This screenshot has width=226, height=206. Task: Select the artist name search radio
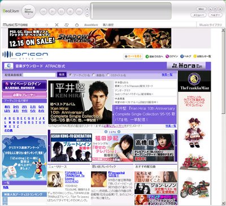coord(71,75)
